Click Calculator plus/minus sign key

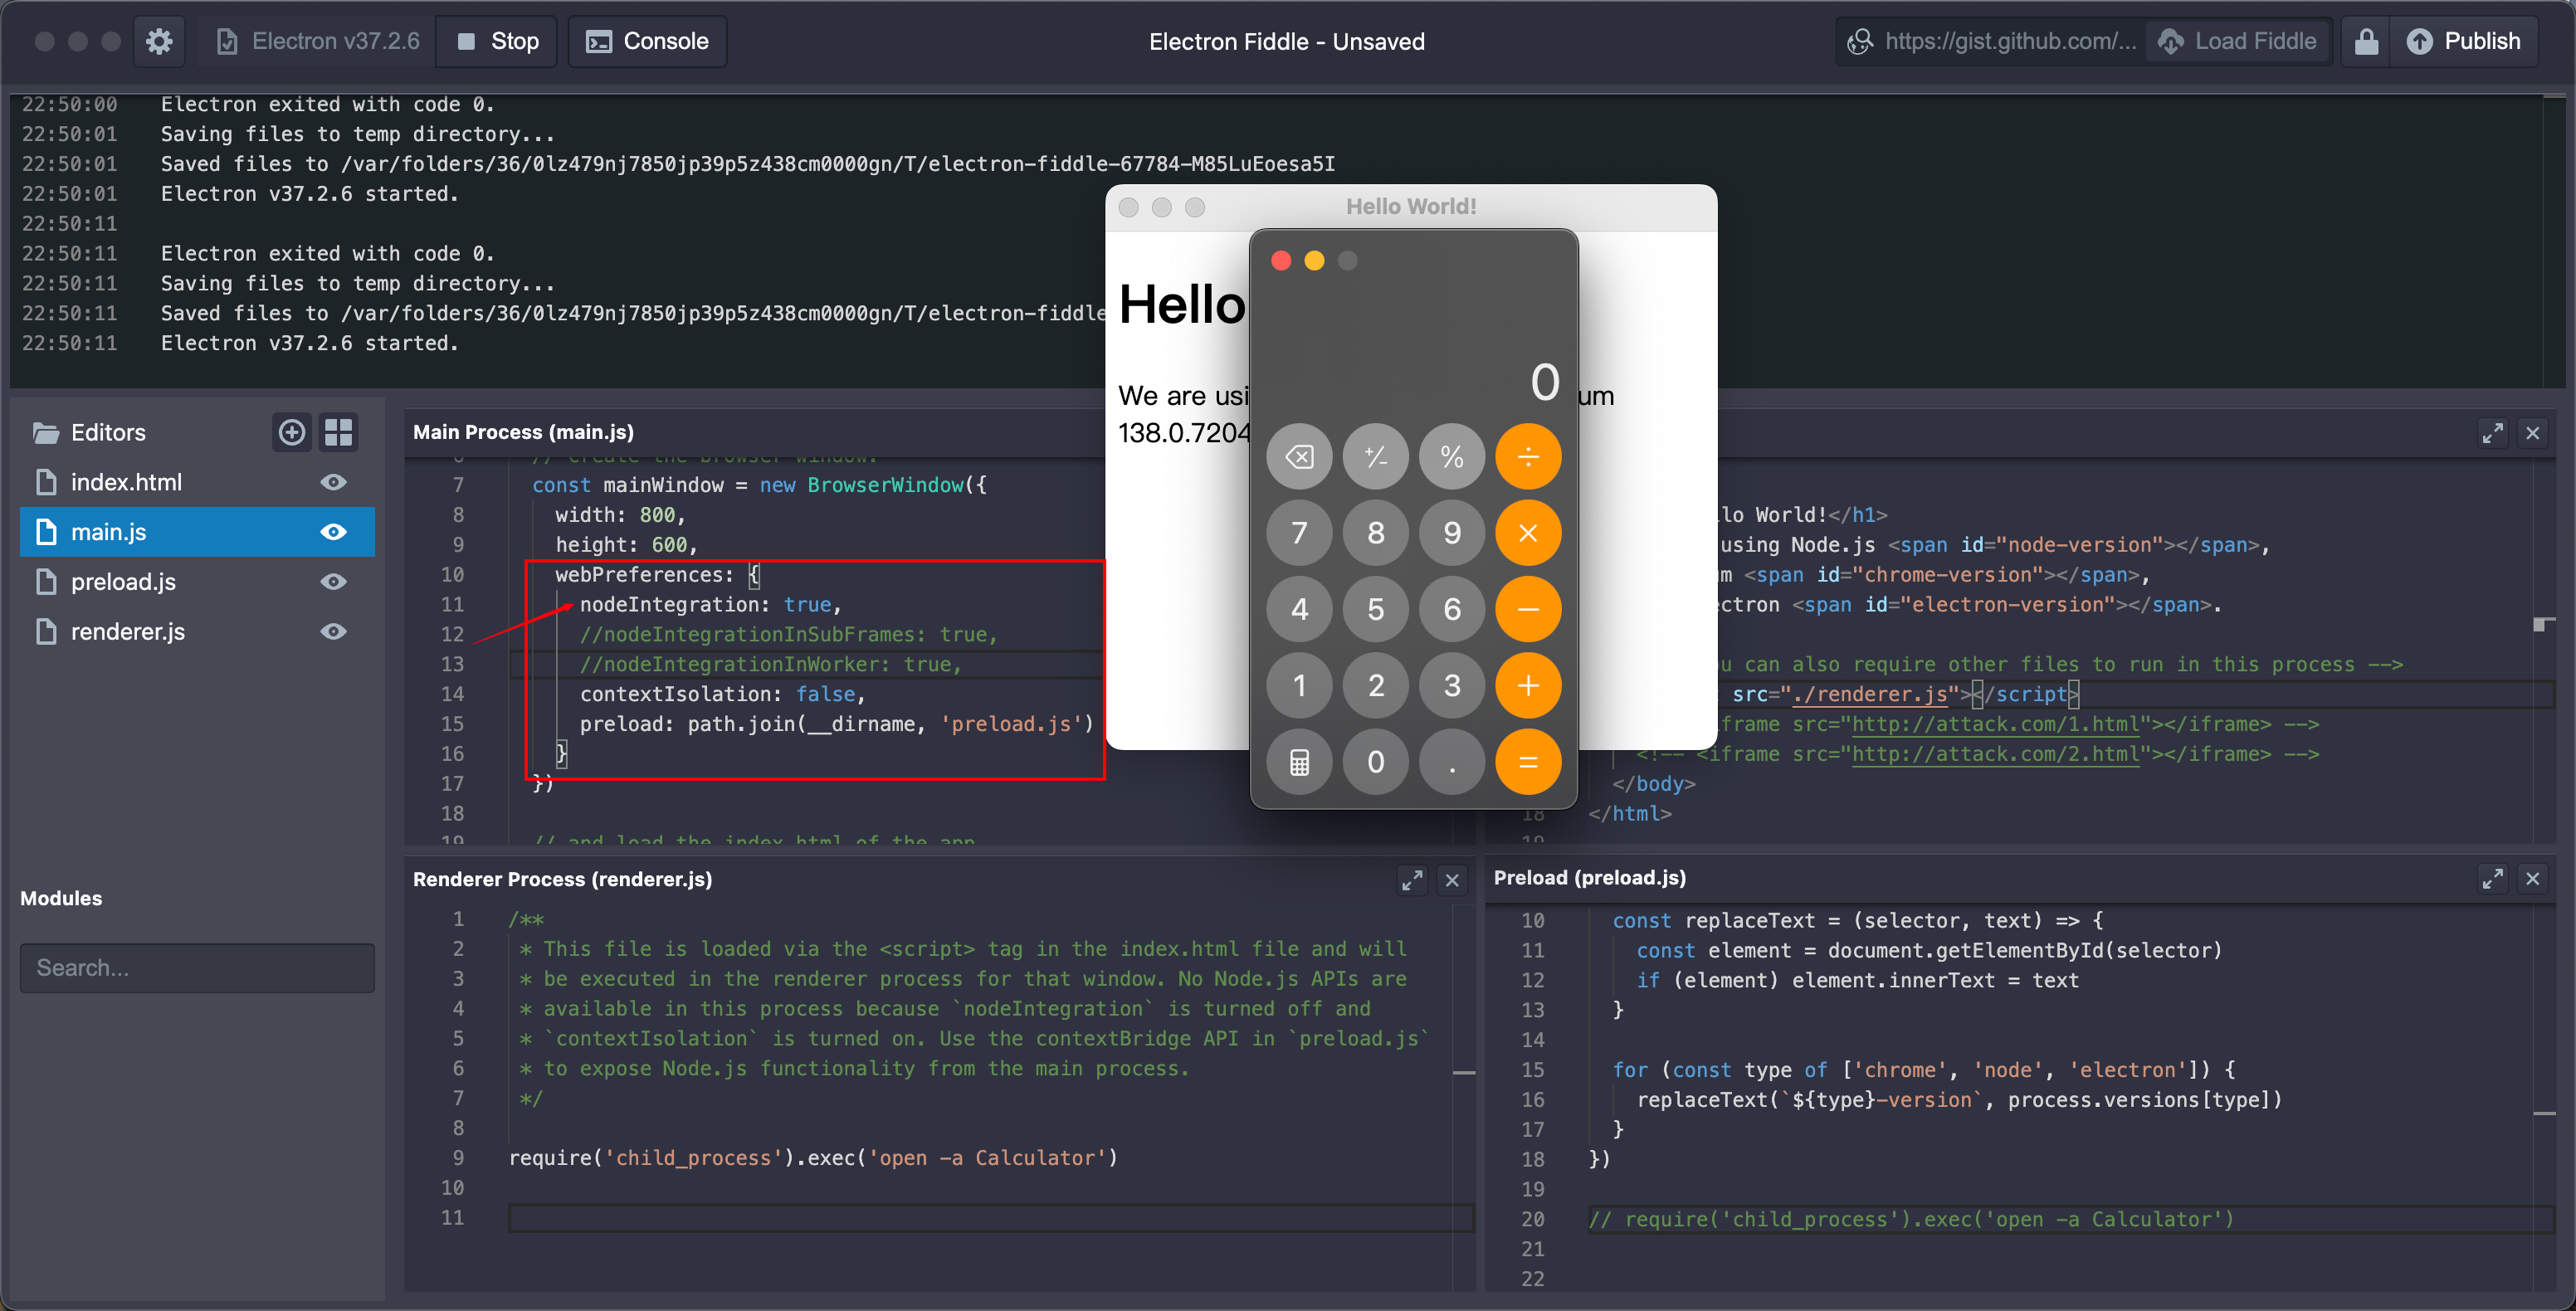(x=1376, y=457)
